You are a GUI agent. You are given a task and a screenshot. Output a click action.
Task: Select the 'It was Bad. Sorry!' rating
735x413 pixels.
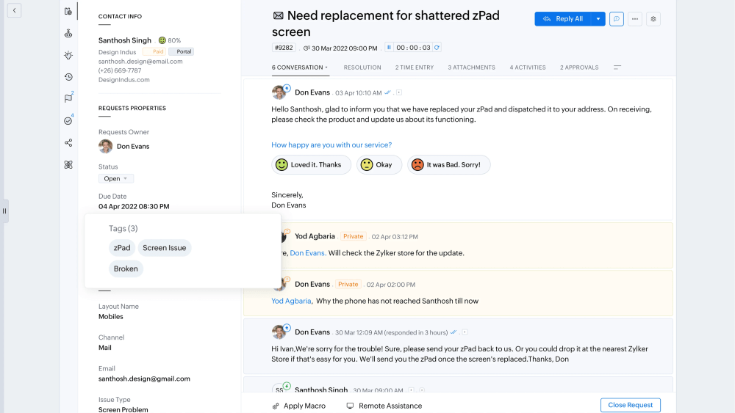pyautogui.click(x=448, y=165)
